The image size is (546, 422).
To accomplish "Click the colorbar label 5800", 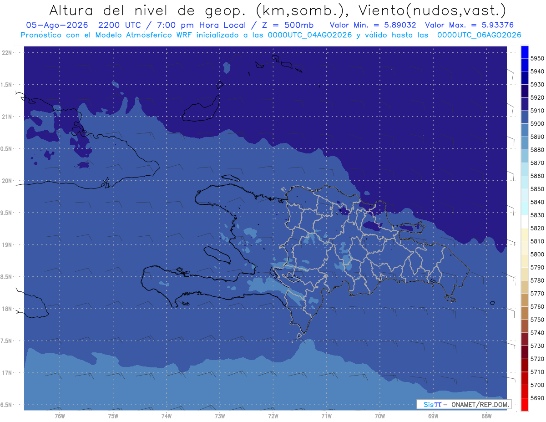I will pyautogui.click(x=537, y=254).
